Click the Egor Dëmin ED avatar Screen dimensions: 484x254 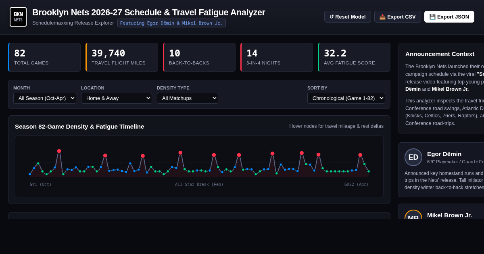[x=413, y=157]
